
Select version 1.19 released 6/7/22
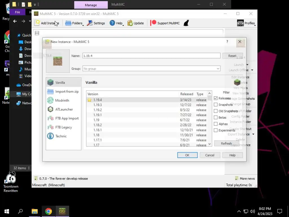[147, 120]
